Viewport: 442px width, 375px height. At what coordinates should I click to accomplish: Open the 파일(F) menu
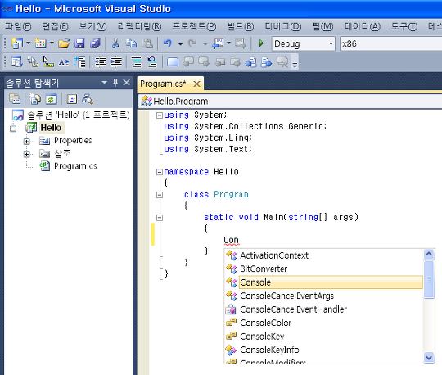point(18,26)
